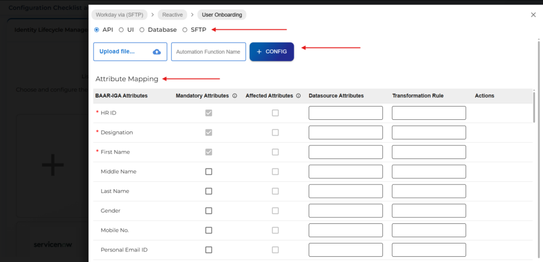Click Datasource Attributes field for Middle Name
Viewport: 543px width, 262px height.
click(346, 171)
